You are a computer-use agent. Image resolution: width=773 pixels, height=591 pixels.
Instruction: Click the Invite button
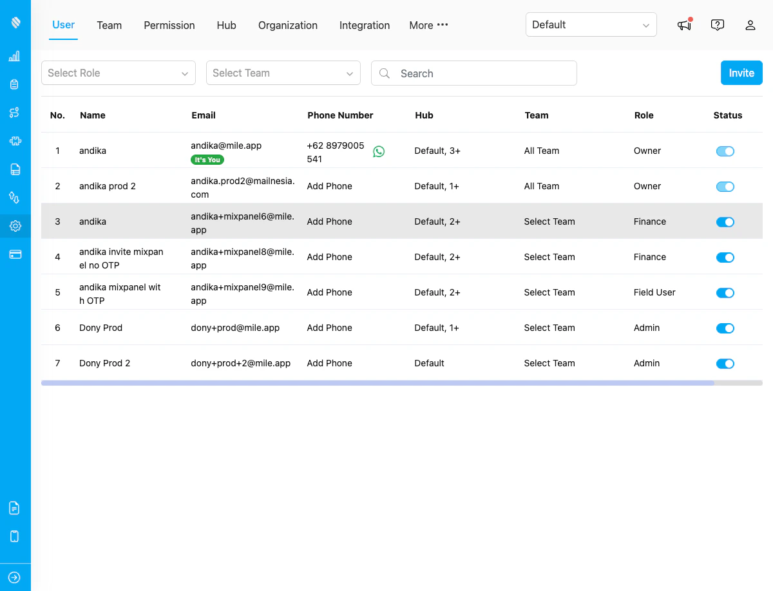pyautogui.click(x=741, y=73)
